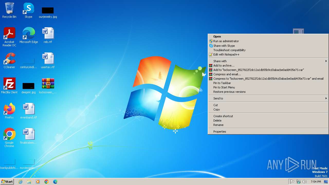Choose Copy in the context menu

pyautogui.click(x=268, y=109)
